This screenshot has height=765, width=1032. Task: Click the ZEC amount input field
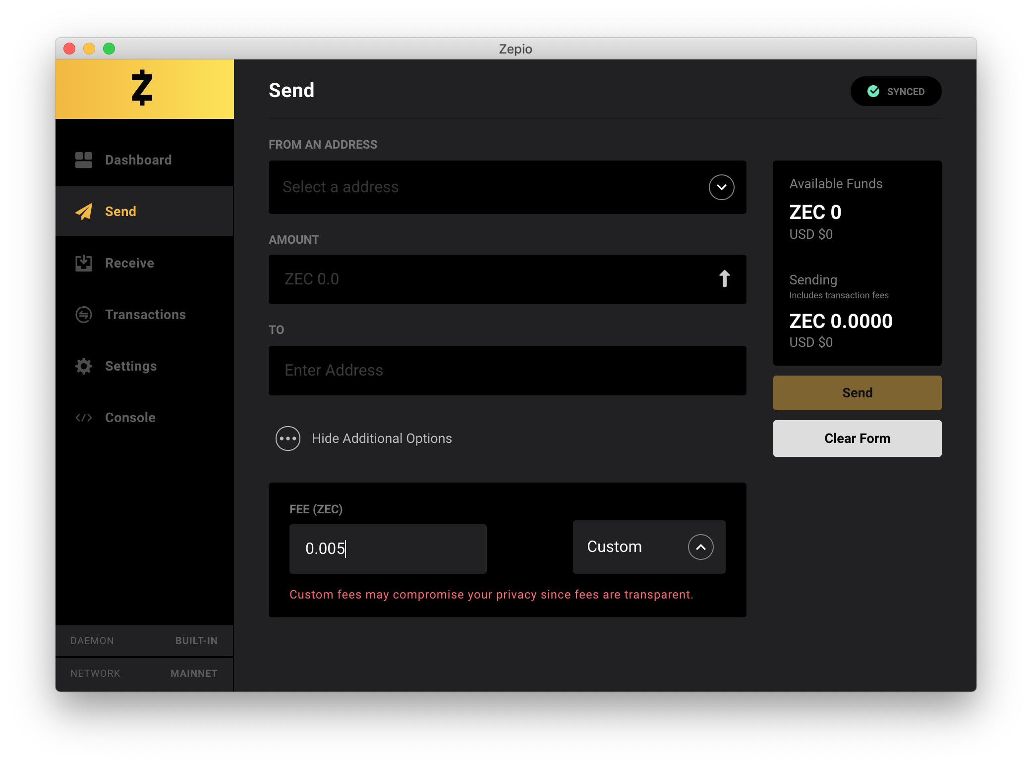(491, 279)
